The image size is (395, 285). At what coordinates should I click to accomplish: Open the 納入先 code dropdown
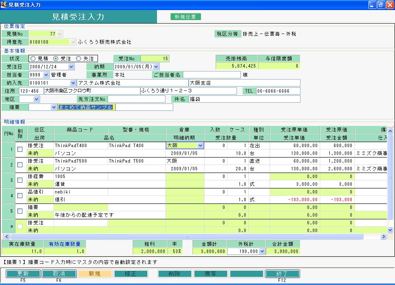[x=73, y=83]
